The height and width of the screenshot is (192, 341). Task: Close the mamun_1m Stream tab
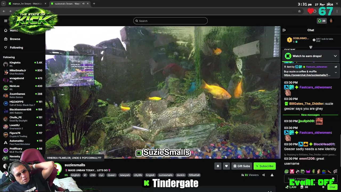tap(45, 4)
